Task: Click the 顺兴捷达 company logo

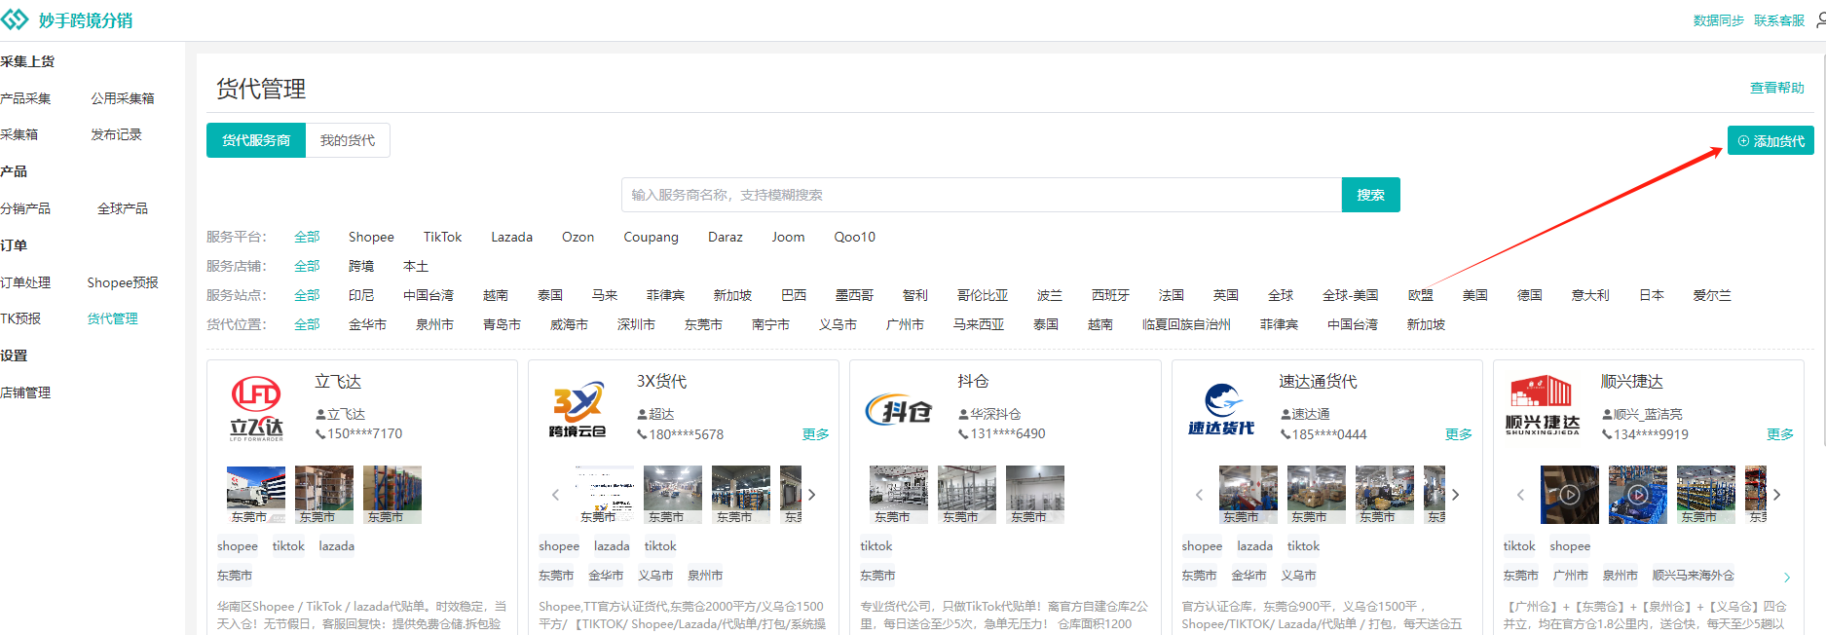Action: point(1543,406)
